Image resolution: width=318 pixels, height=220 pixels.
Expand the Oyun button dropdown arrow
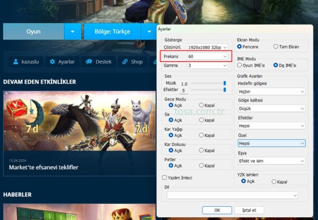click(x=72, y=32)
